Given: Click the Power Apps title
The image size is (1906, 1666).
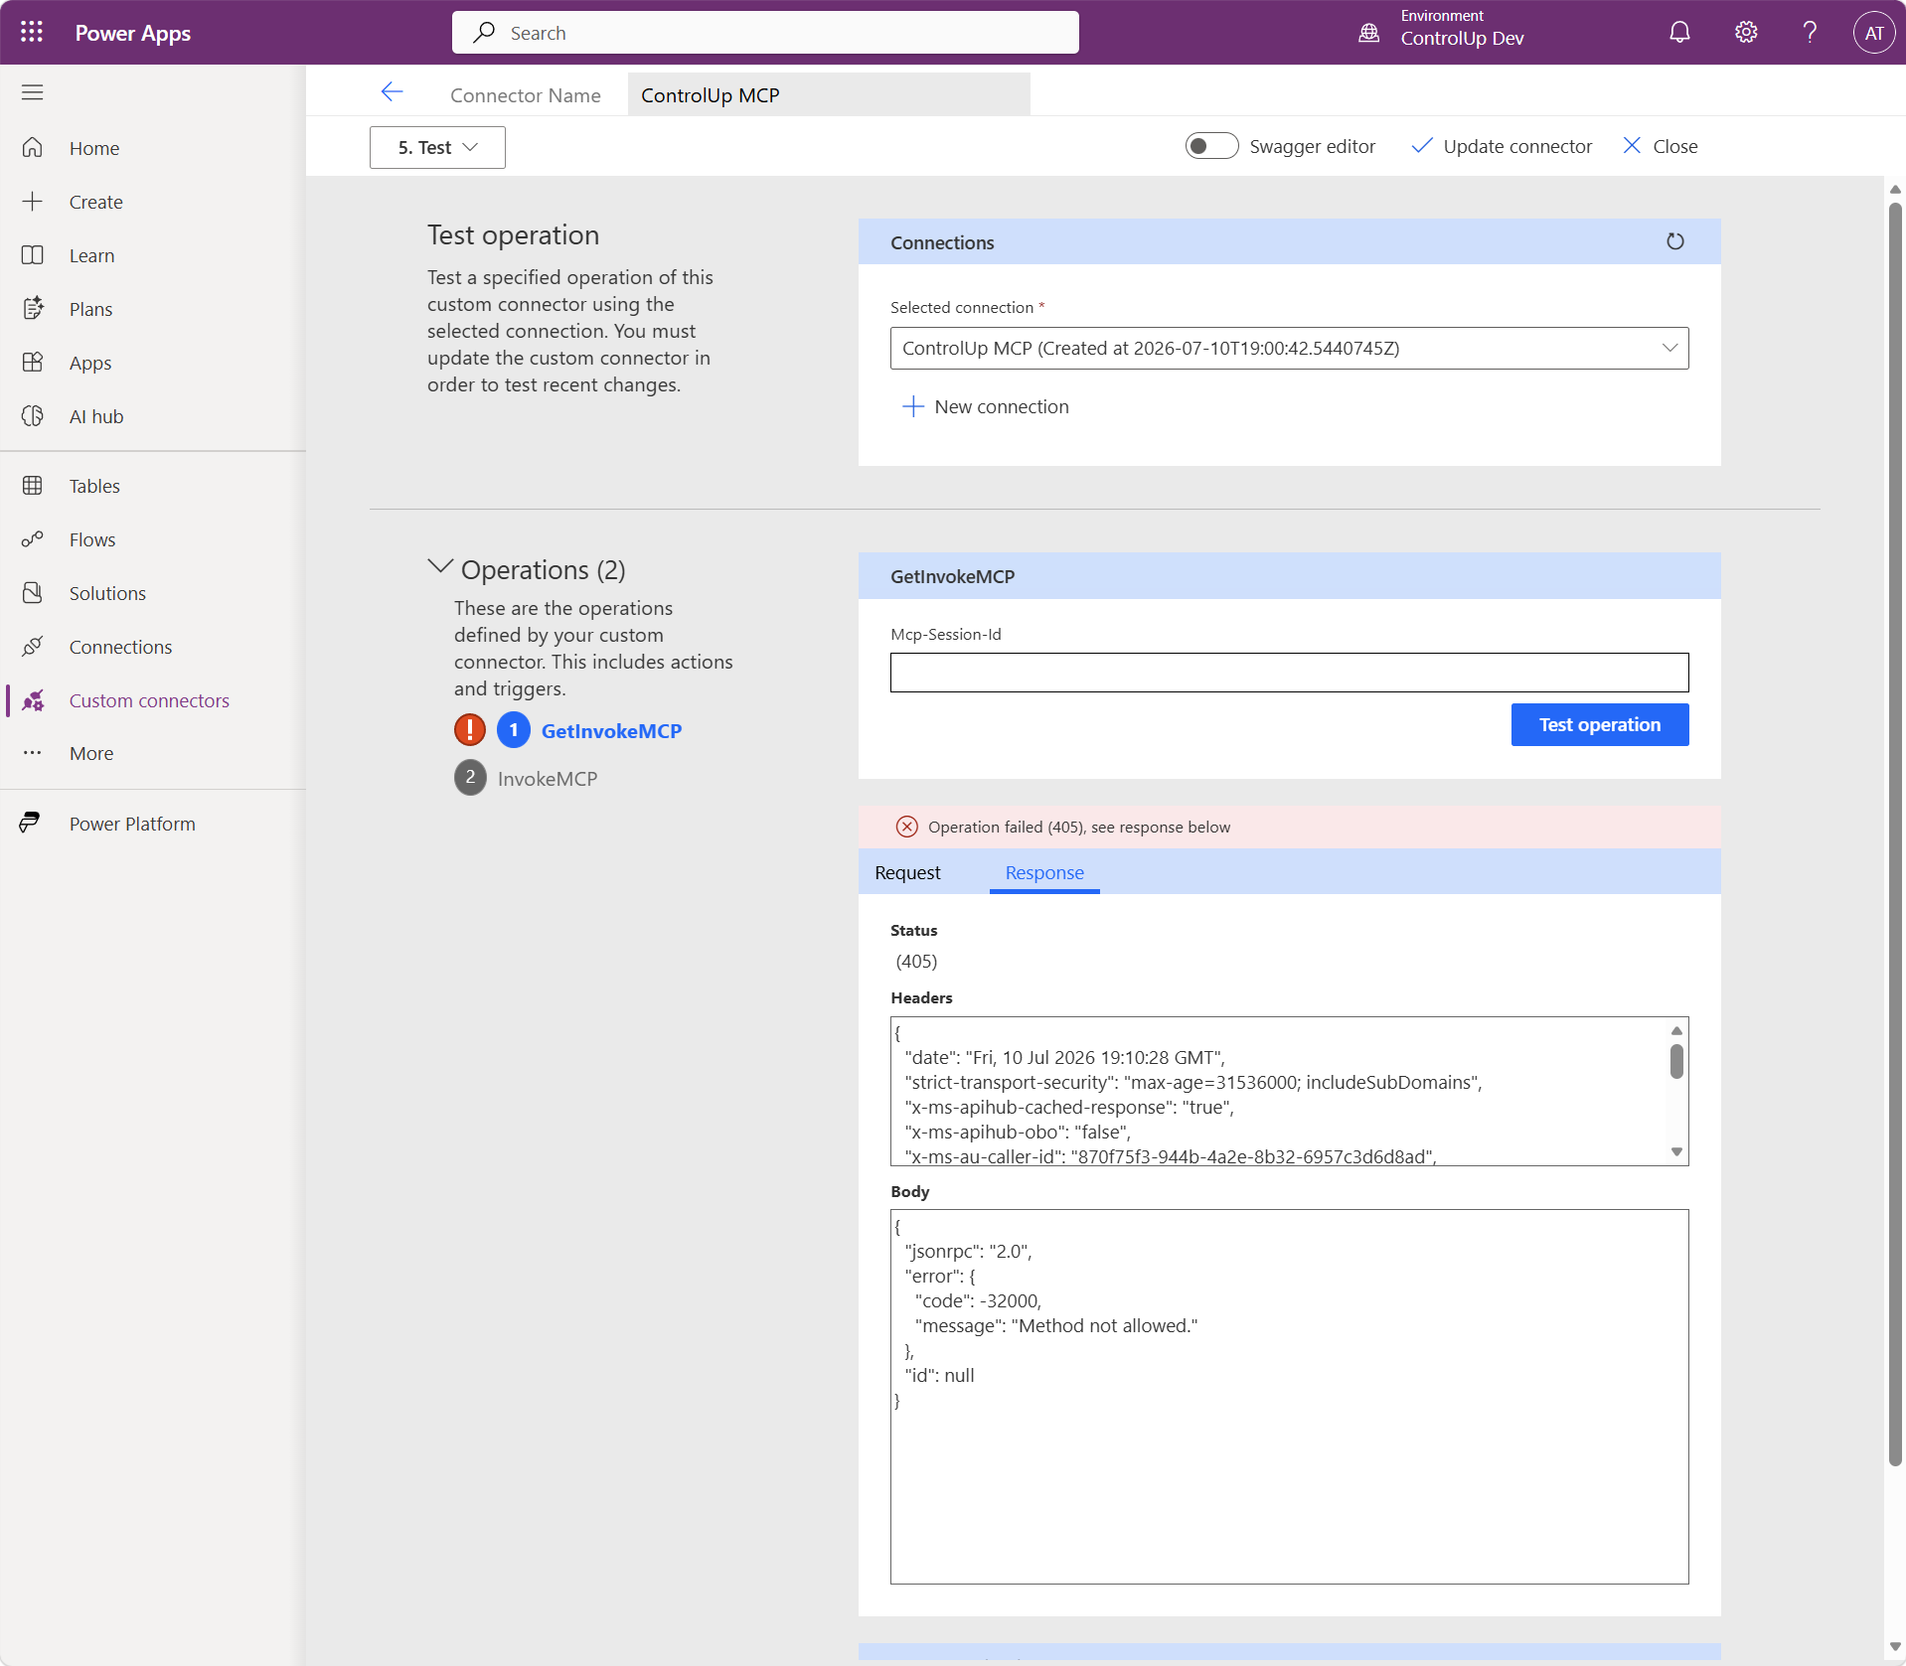Looking at the screenshot, I should tap(133, 33).
